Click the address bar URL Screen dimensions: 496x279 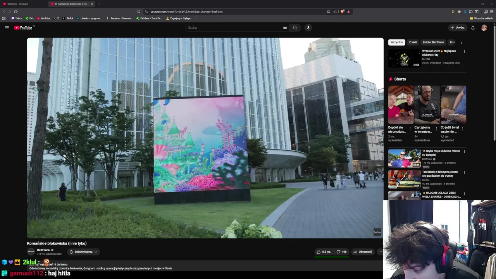(186, 12)
